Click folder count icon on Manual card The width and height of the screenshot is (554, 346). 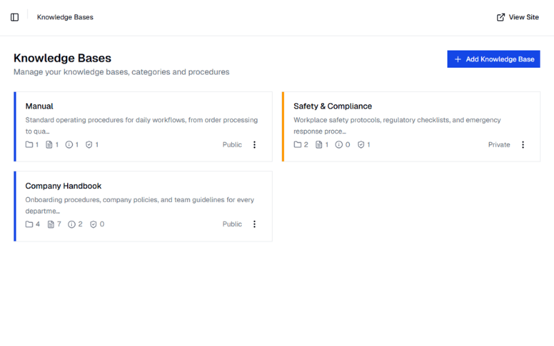[29, 145]
